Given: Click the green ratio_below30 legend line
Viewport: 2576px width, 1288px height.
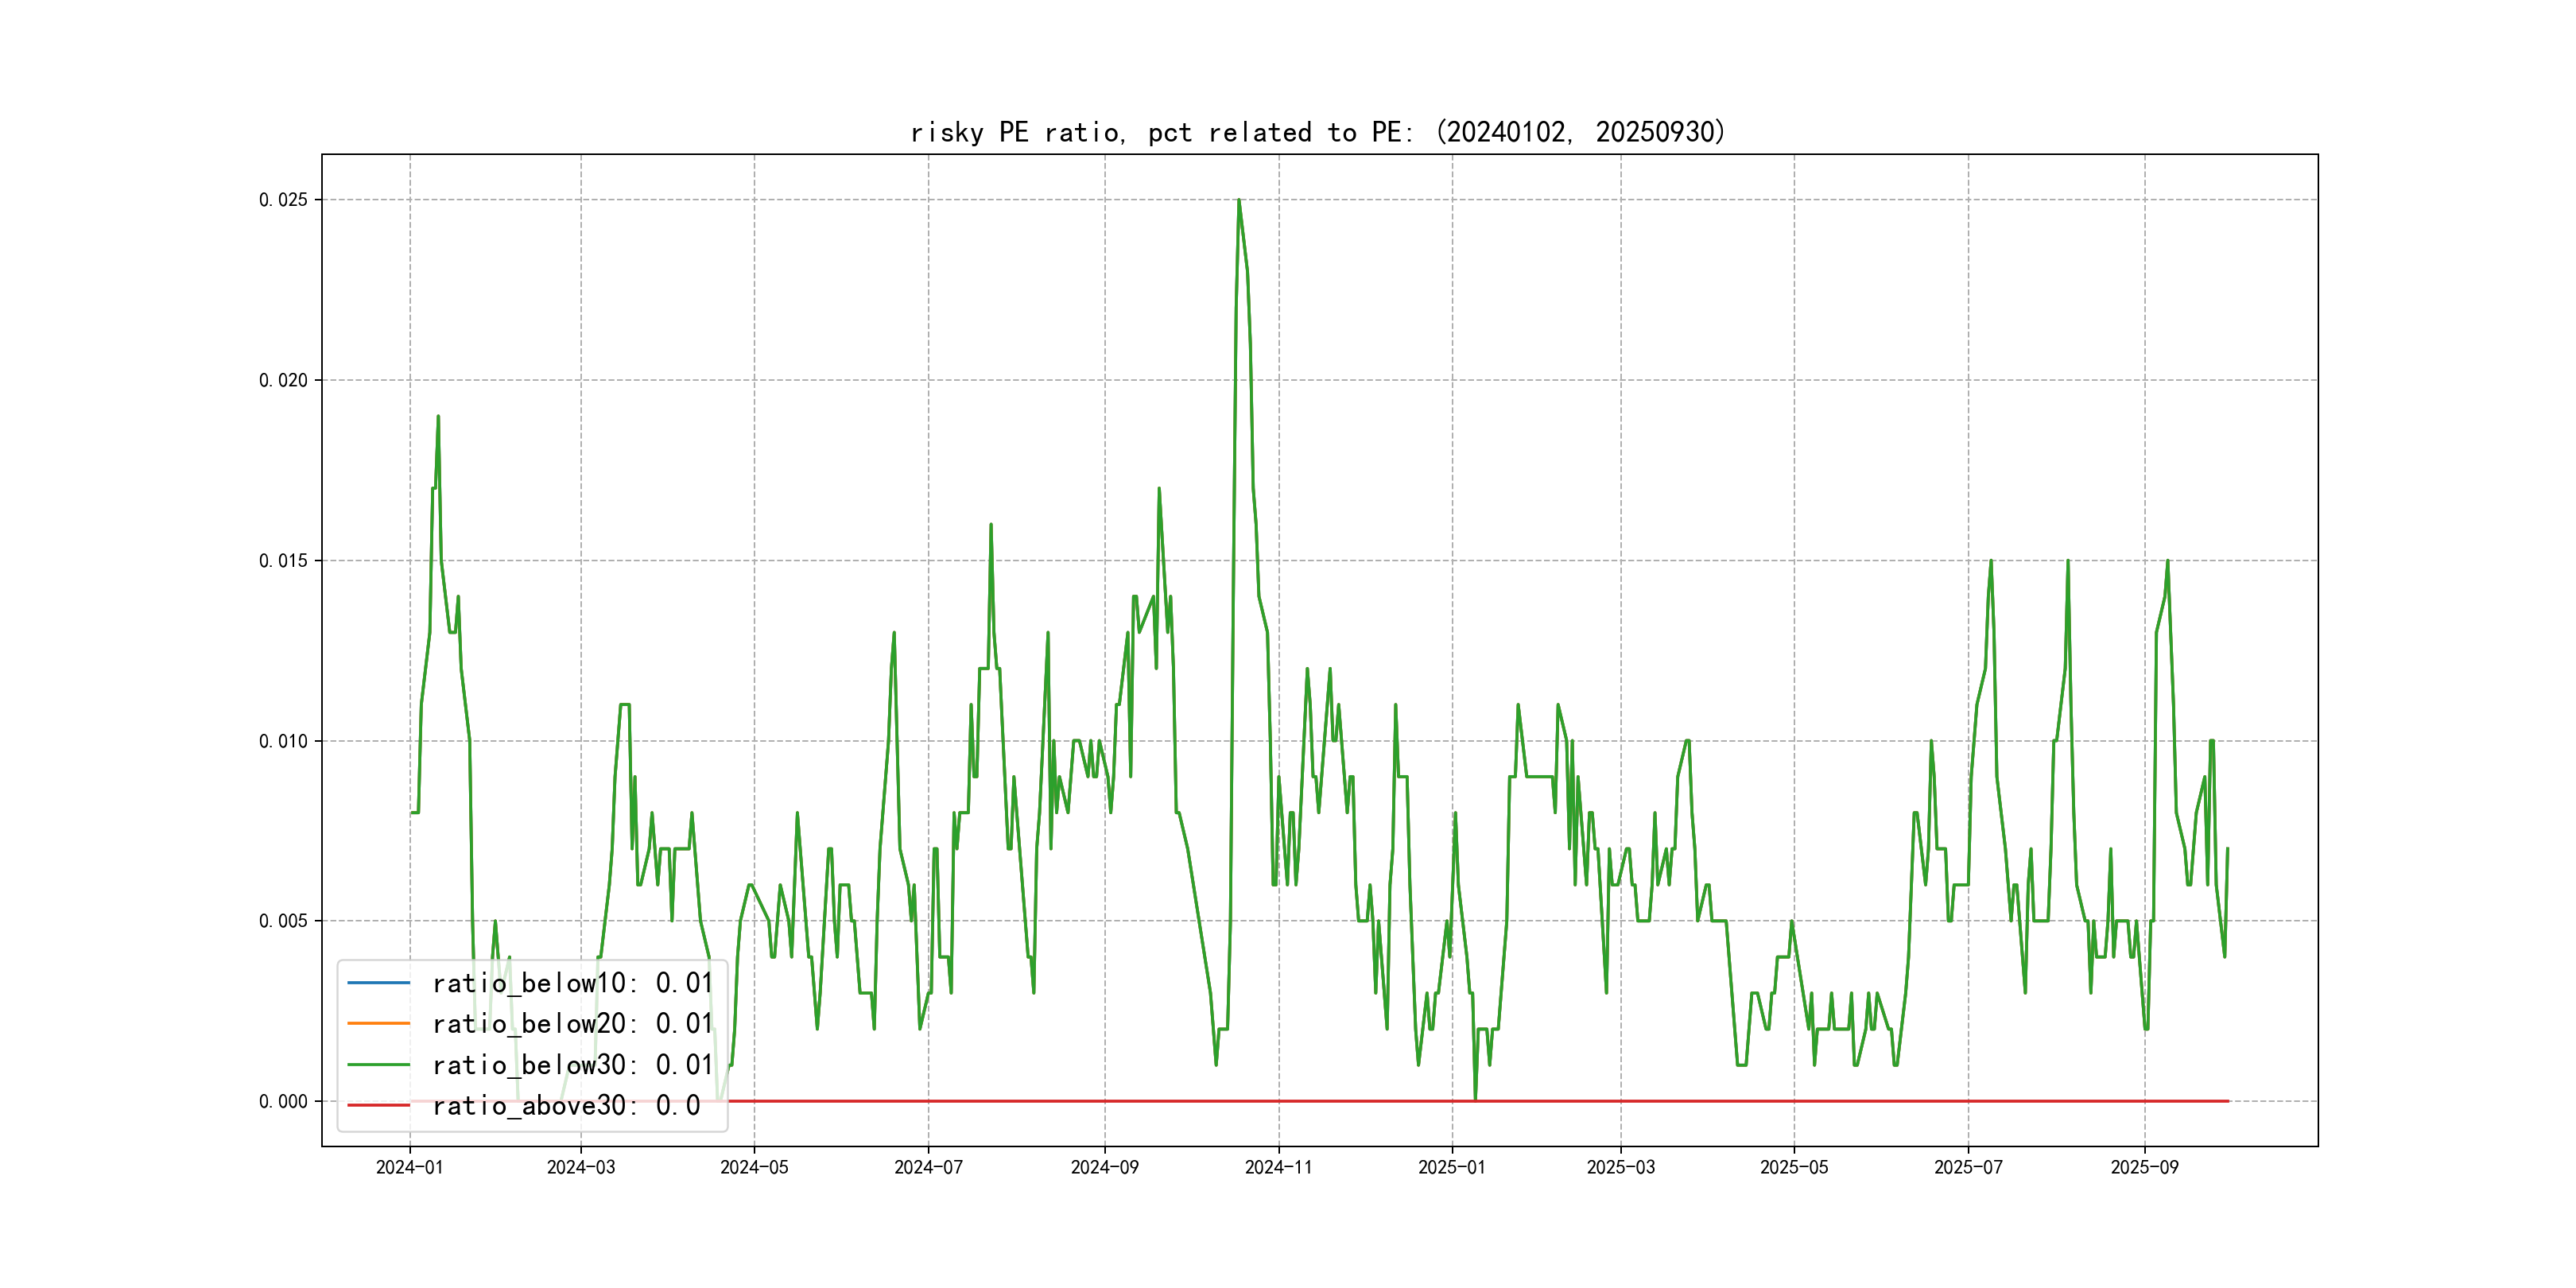Looking at the screenshot, I should (378, 1065).
